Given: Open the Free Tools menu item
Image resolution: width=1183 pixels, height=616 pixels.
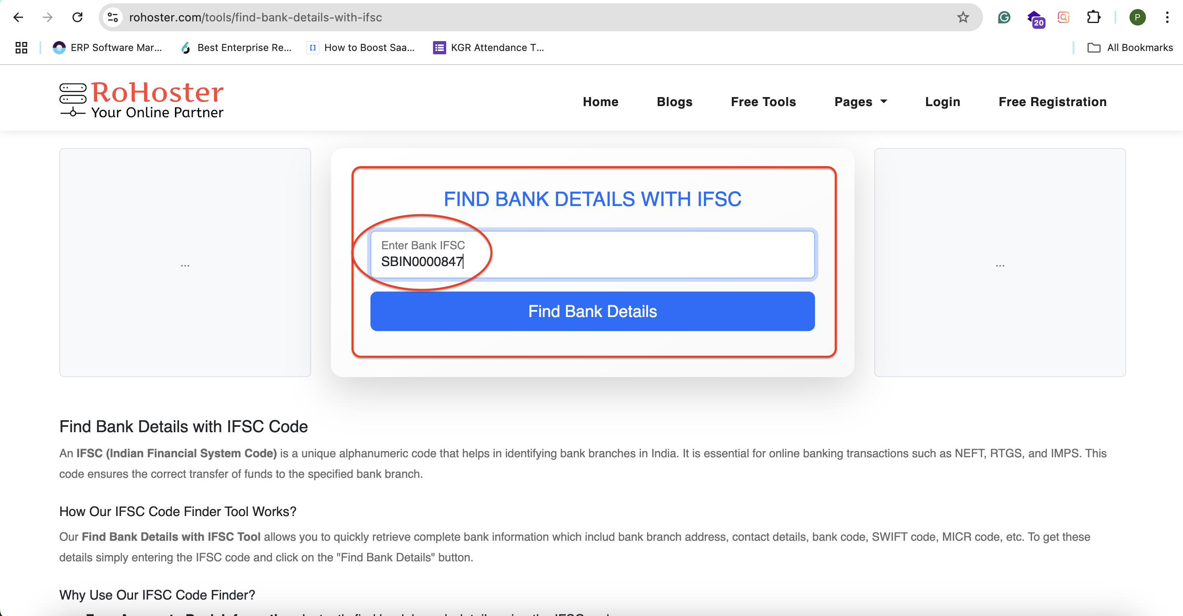Looking at the screenshot, I should click(763, 102).
